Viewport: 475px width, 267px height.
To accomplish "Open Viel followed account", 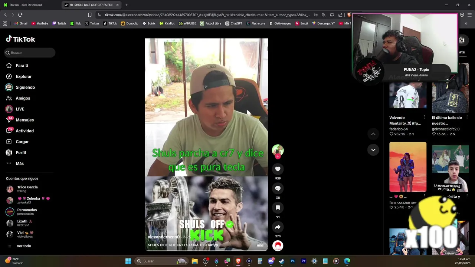I will 25,234.
